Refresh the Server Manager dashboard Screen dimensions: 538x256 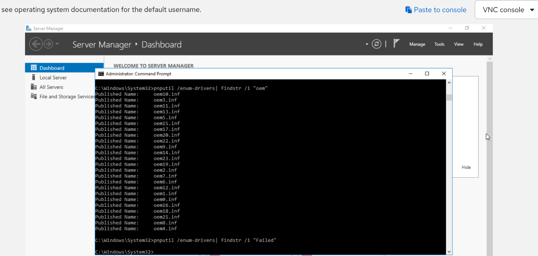(377, 44)
